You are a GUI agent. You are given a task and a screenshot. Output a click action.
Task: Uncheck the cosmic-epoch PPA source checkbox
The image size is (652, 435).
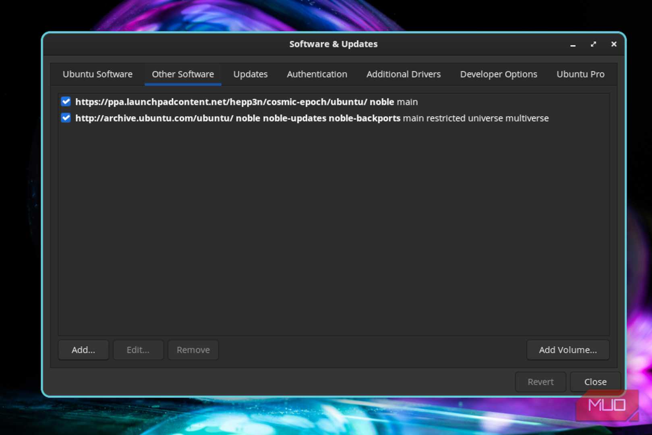point(66,101)
